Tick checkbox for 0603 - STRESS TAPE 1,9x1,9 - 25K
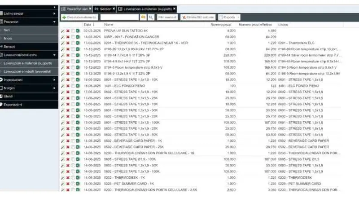Screen dimensions: 359x202 click(73, 129)
